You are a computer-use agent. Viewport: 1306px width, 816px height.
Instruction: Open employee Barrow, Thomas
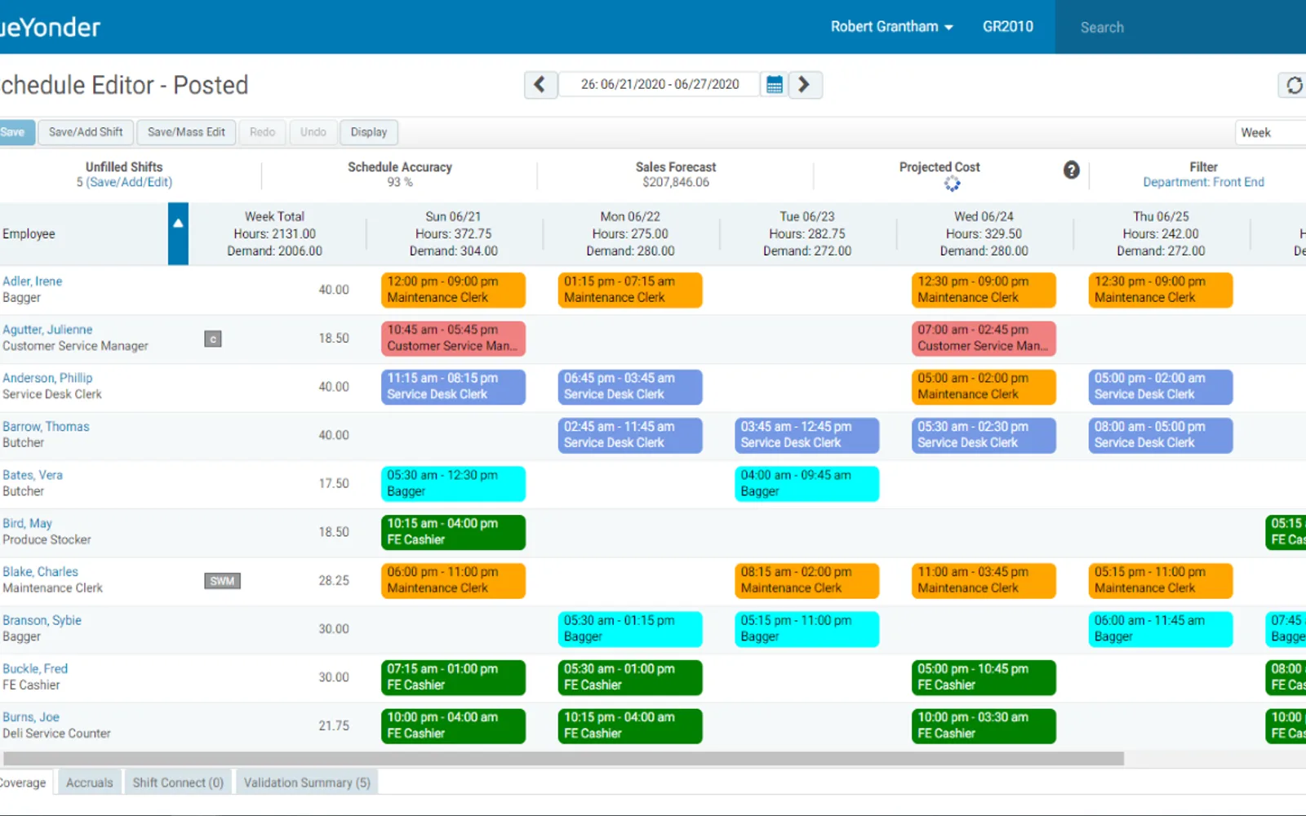click(46, 427)
